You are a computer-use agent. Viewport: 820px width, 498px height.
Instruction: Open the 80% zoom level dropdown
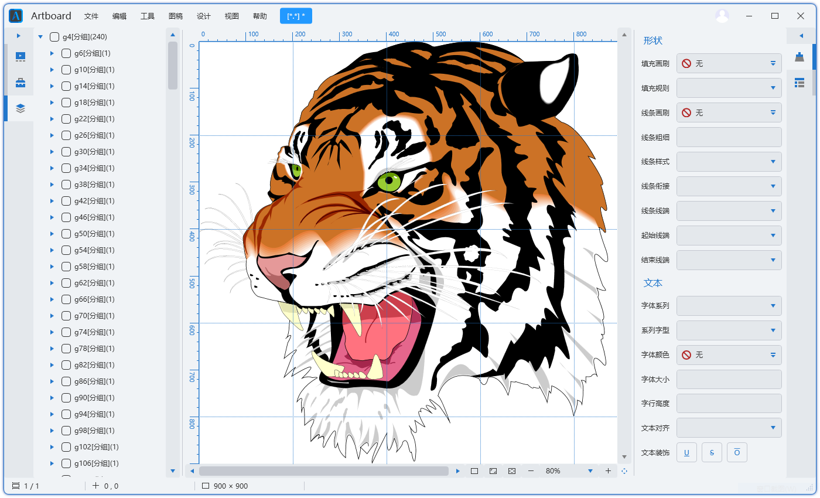click(591, 471)
